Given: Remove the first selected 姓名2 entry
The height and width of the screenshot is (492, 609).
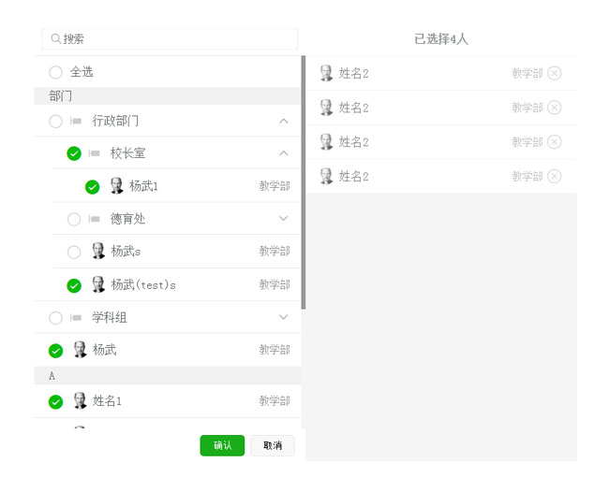Looking at the screenshot, I should (x=555, y=73).
